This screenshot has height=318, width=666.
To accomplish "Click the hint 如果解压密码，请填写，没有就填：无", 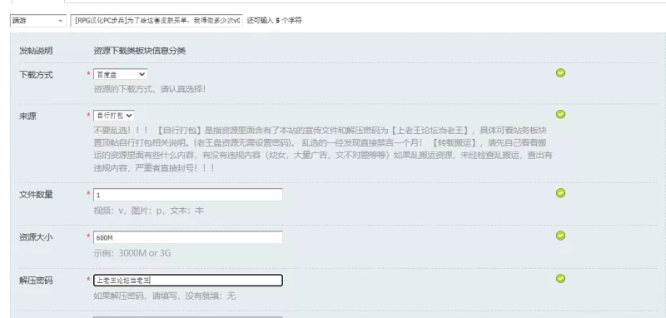I will pyautogui.click(x=164, y=296).
